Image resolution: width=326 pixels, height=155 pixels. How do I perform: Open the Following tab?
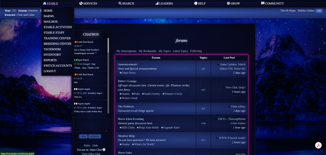196,51
